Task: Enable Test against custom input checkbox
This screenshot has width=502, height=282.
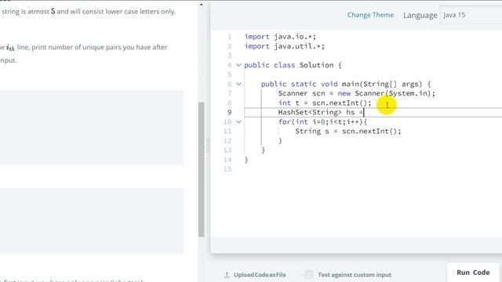Action: [x=309, y=275]
